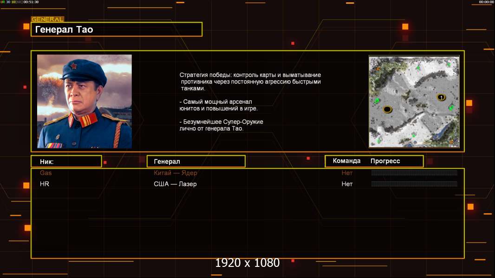Open Китай — Ядер faction entry

pos(176,173)
